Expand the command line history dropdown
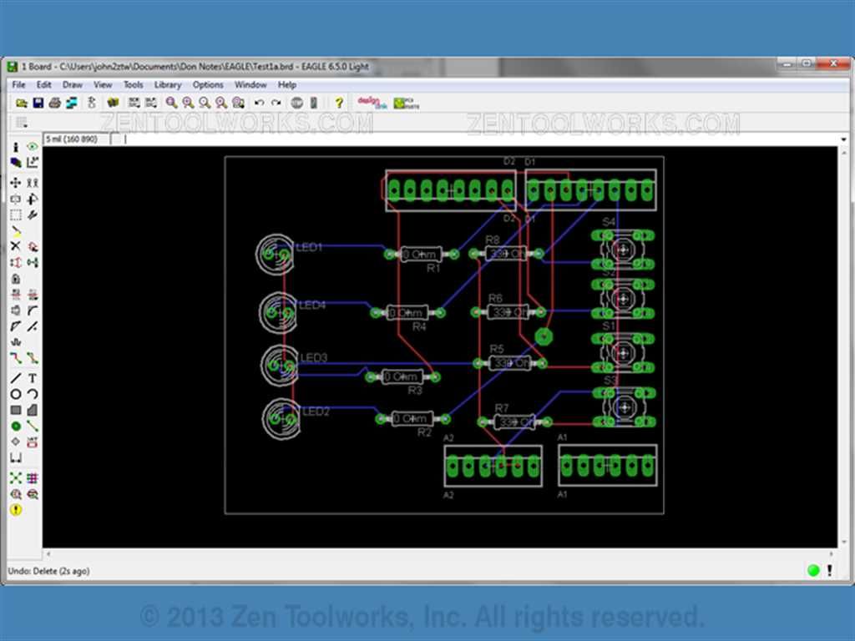This screenshot has height=641, width=855. [x=843, y=139]
